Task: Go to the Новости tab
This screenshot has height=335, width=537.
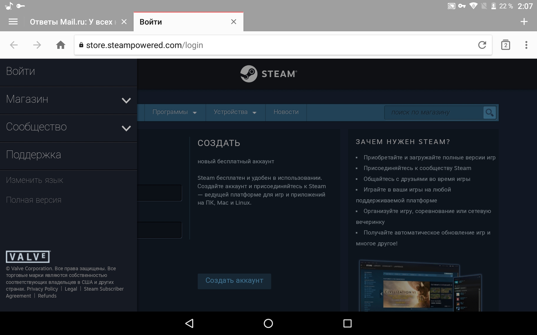Action: click(x=286, y=112)
